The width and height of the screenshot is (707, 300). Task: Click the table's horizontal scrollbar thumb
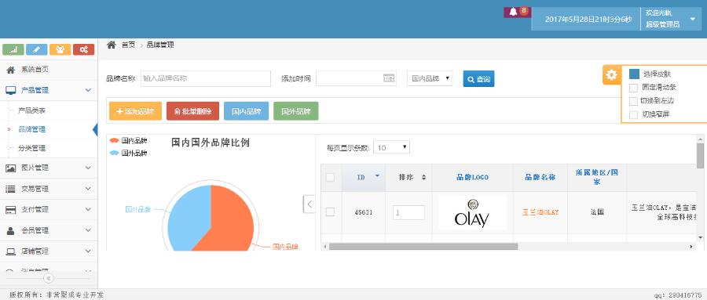(423, 247)
